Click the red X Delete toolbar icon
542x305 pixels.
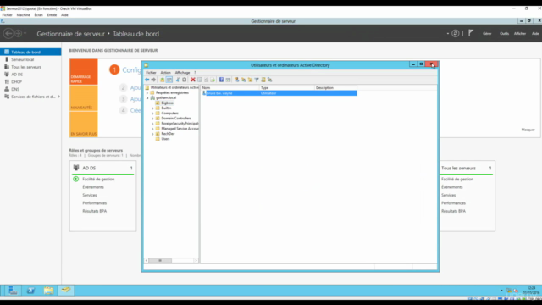[193, 80]
